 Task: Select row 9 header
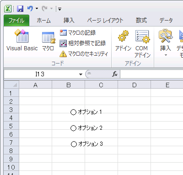(x=11, y=159)
